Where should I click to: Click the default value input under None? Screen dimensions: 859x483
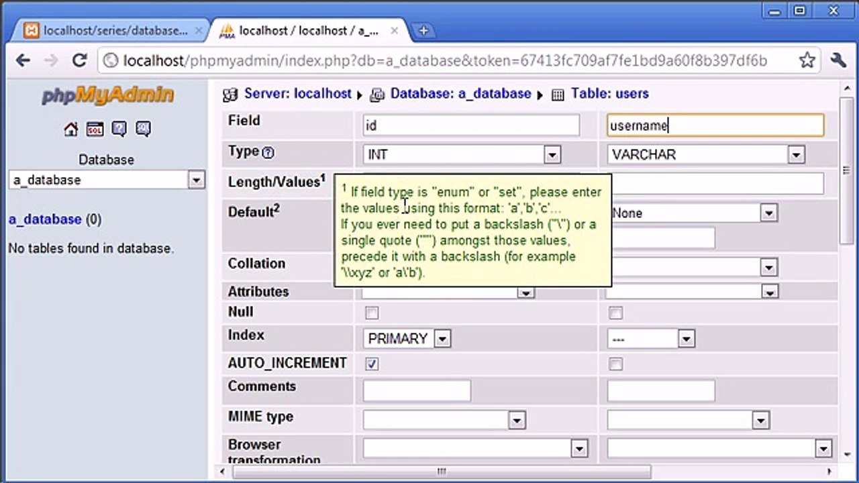coord(661,238)
